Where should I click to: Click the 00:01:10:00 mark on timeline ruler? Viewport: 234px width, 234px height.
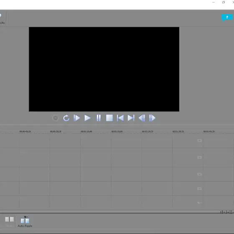[86, 132]
